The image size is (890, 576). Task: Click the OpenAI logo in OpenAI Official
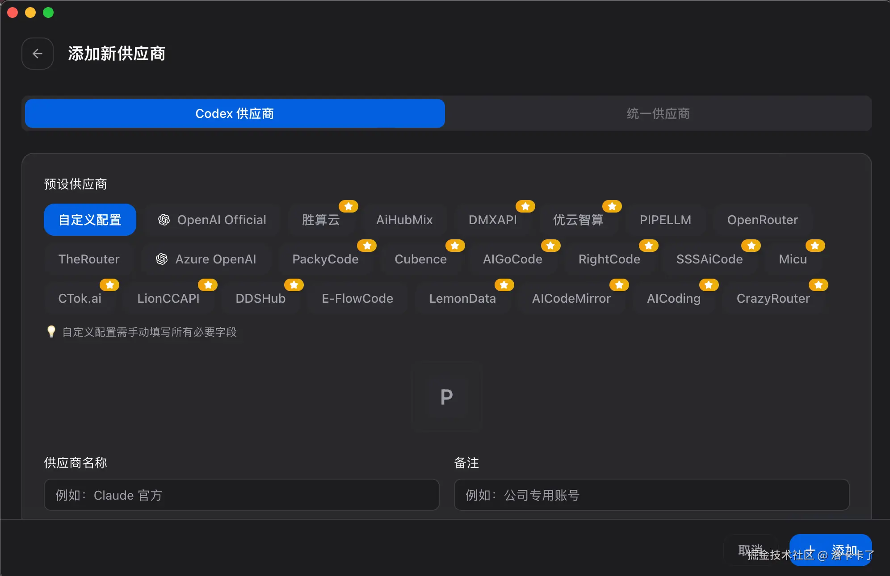pyautogui.click(x=164, y=220)
